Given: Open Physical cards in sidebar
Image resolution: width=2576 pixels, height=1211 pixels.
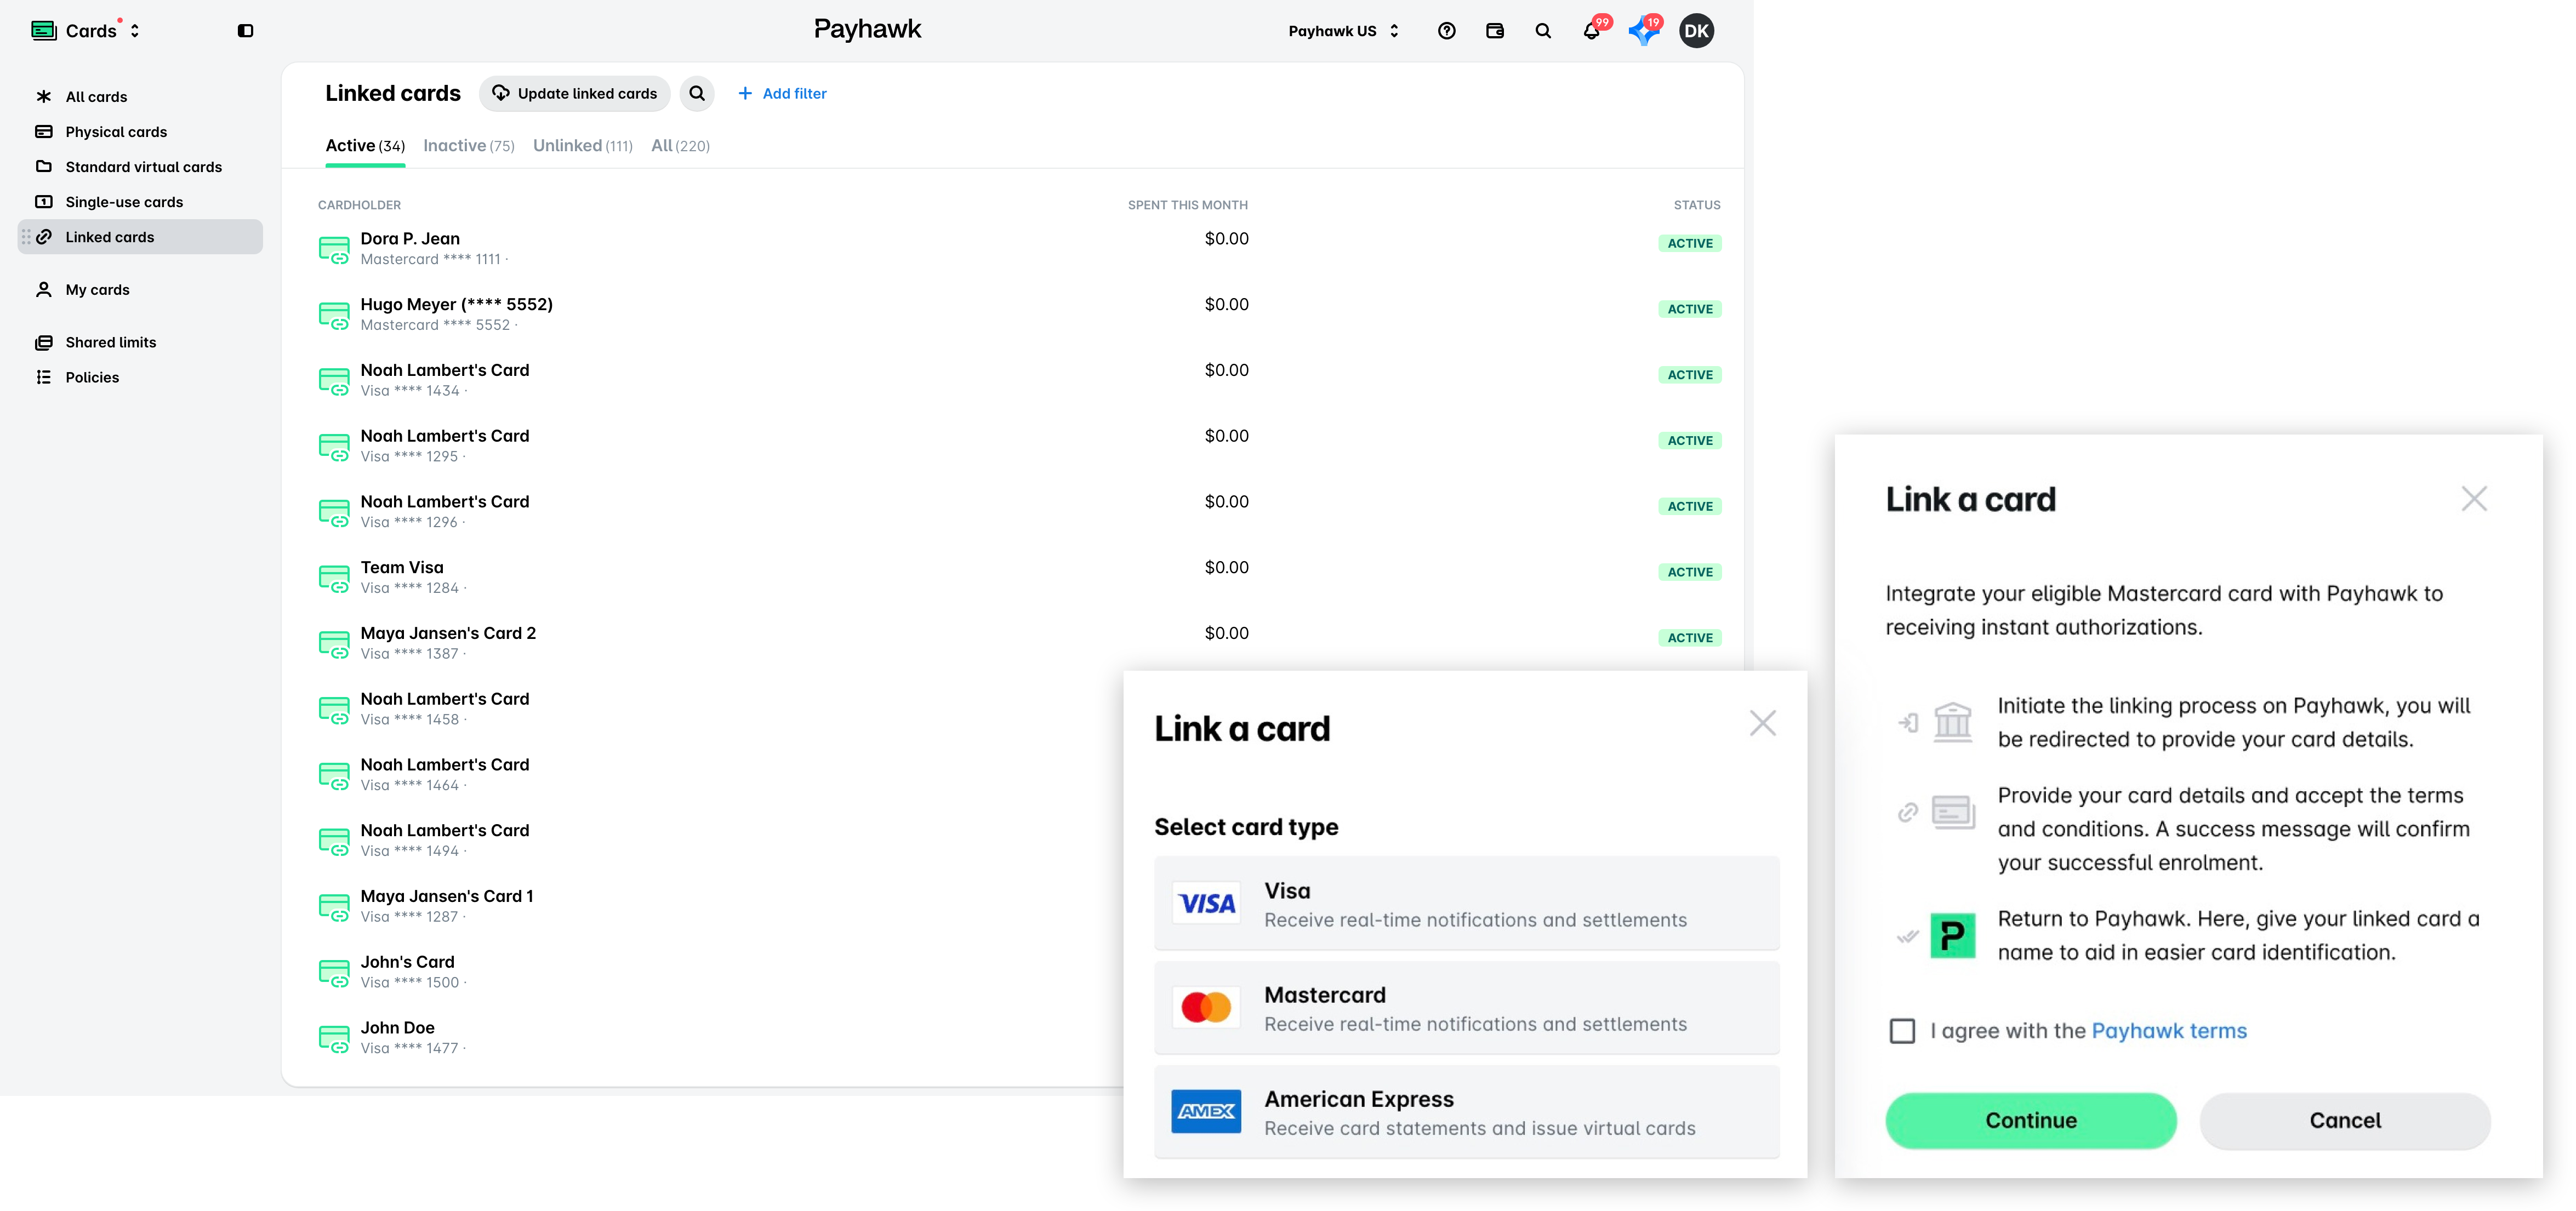Looking at the screenshot, I should (x=140, y=132).
